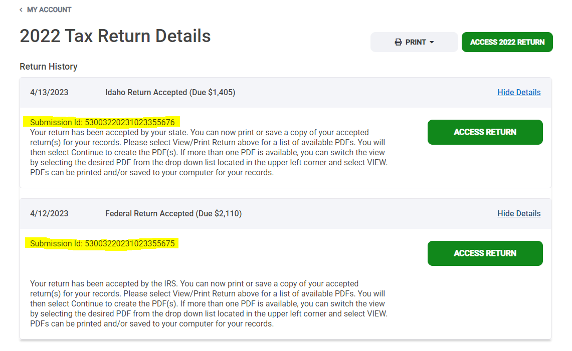Screen dimensions: 572x351
Task: Click the Idaho Submission Id text
Action: (102, 122)
